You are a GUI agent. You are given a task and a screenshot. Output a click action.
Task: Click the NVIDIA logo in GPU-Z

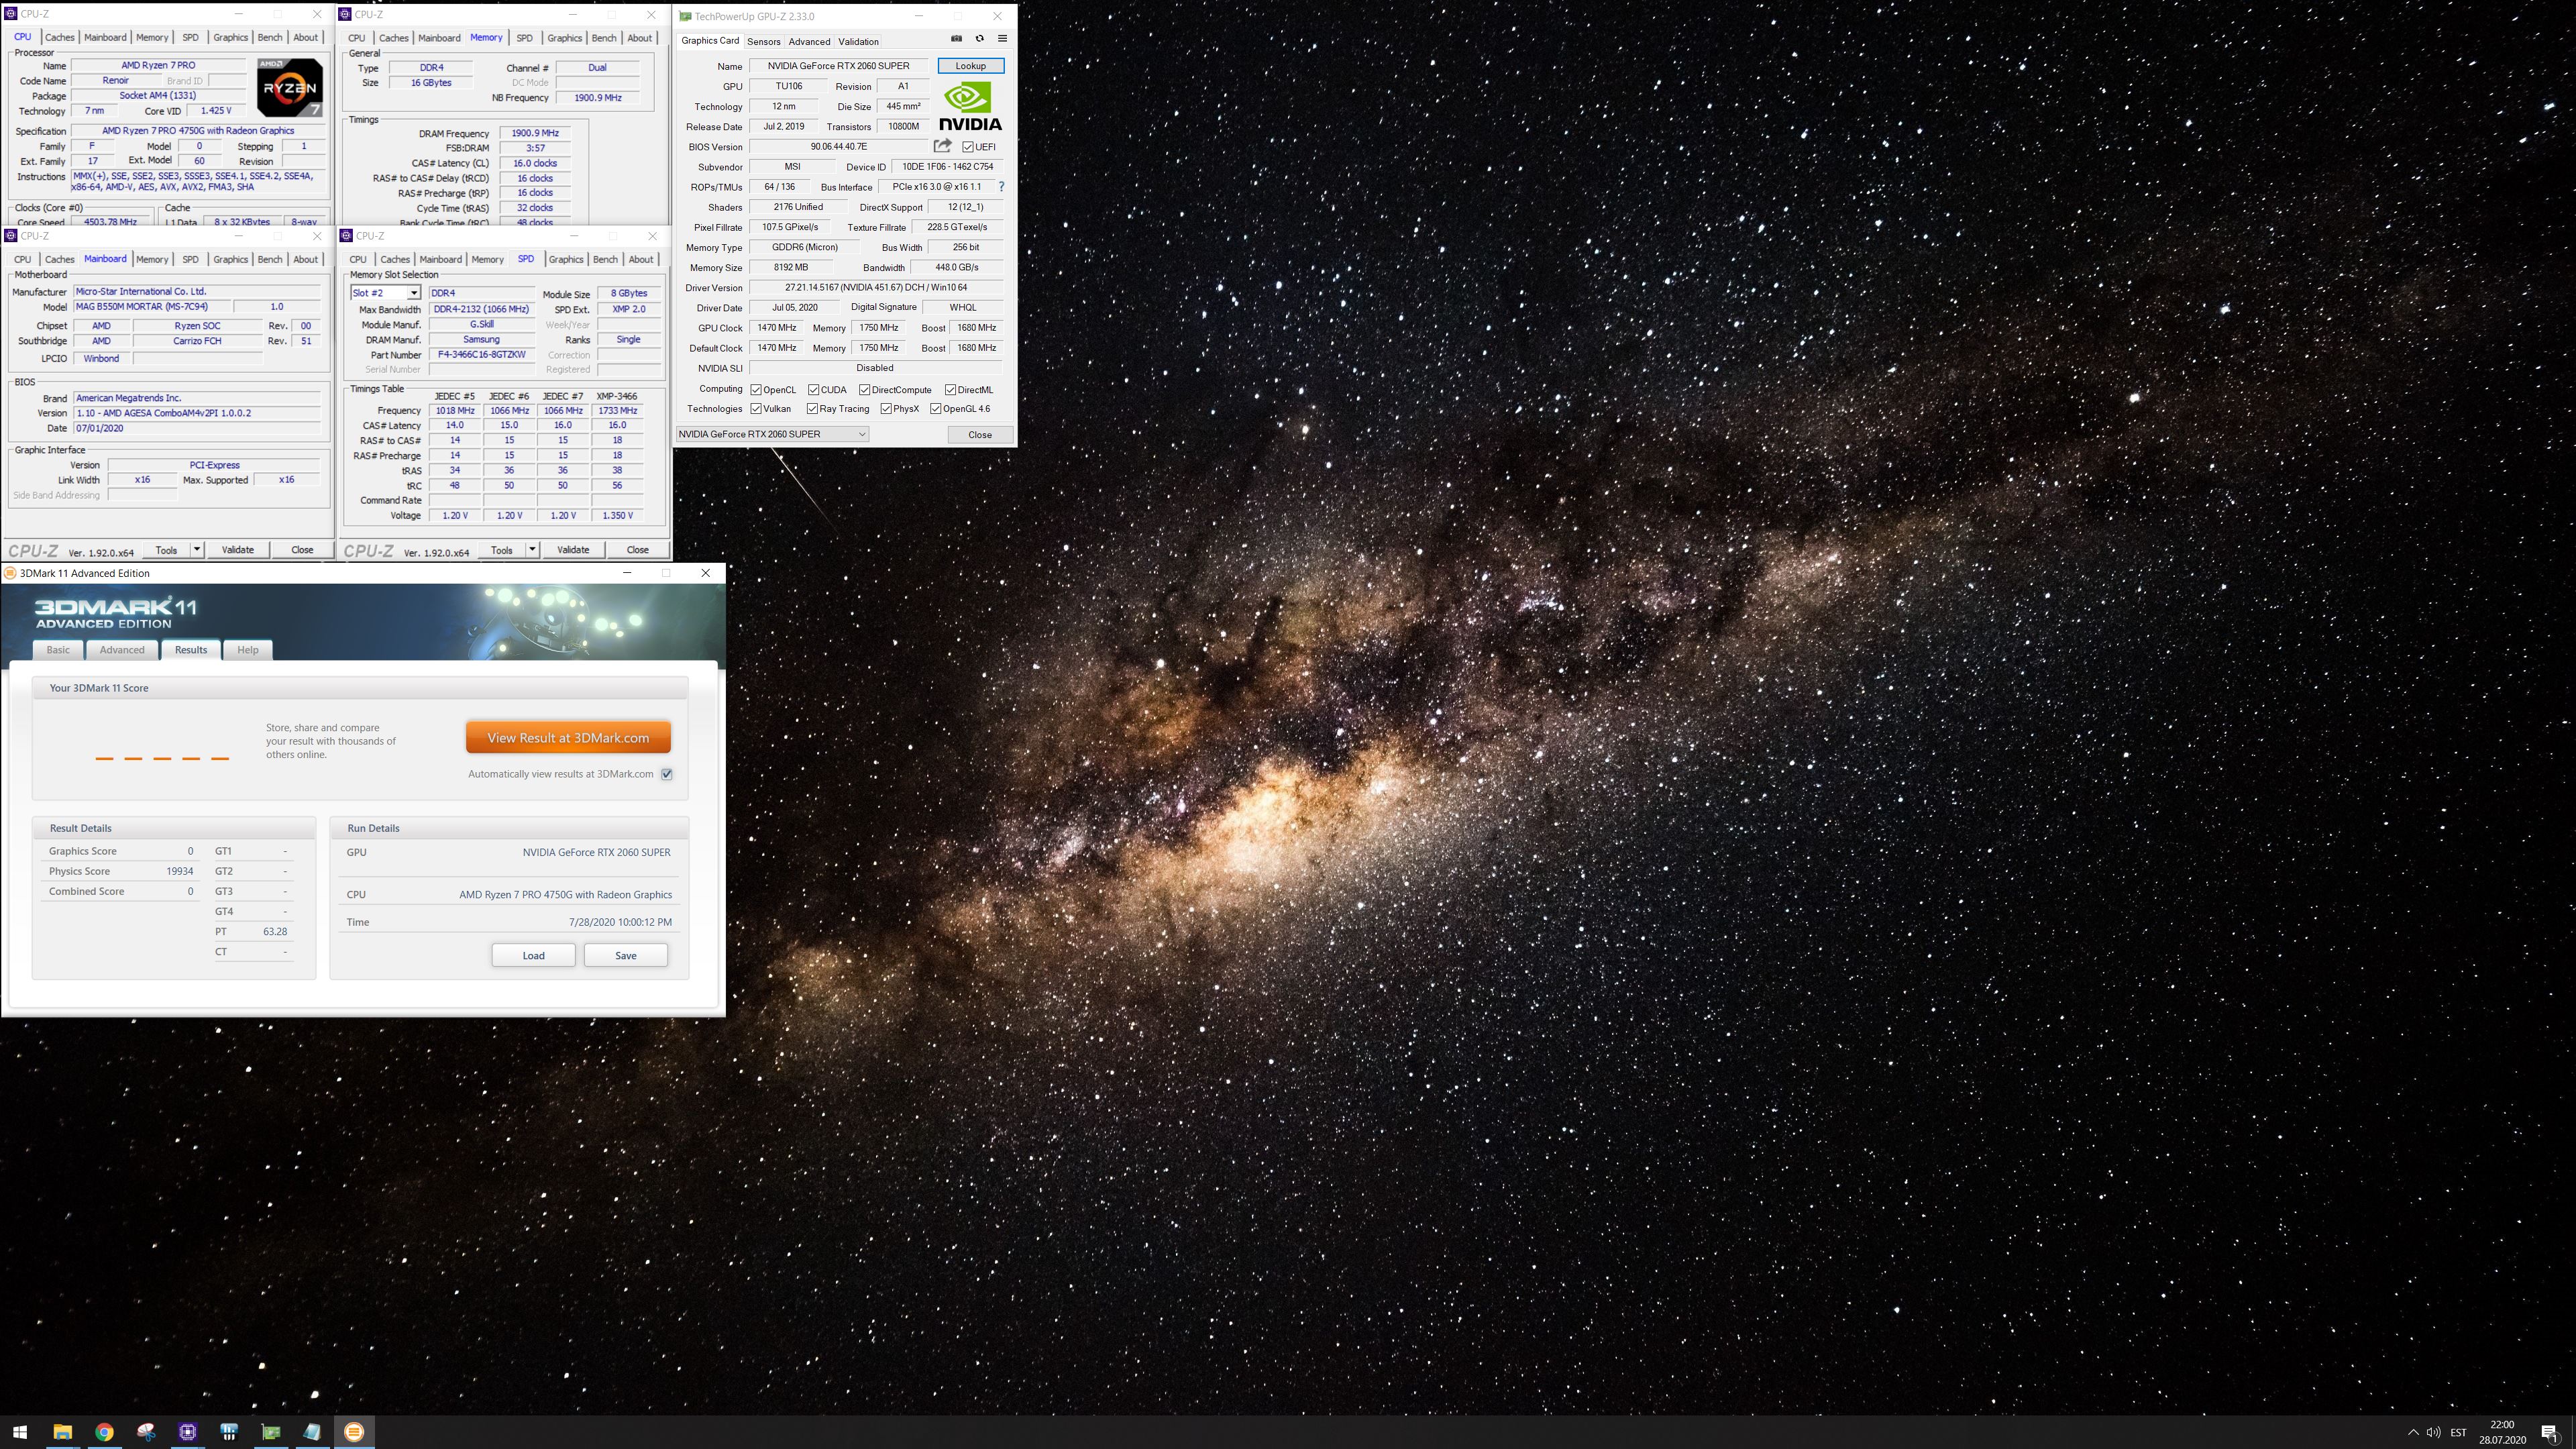click(x=970, y=106)
